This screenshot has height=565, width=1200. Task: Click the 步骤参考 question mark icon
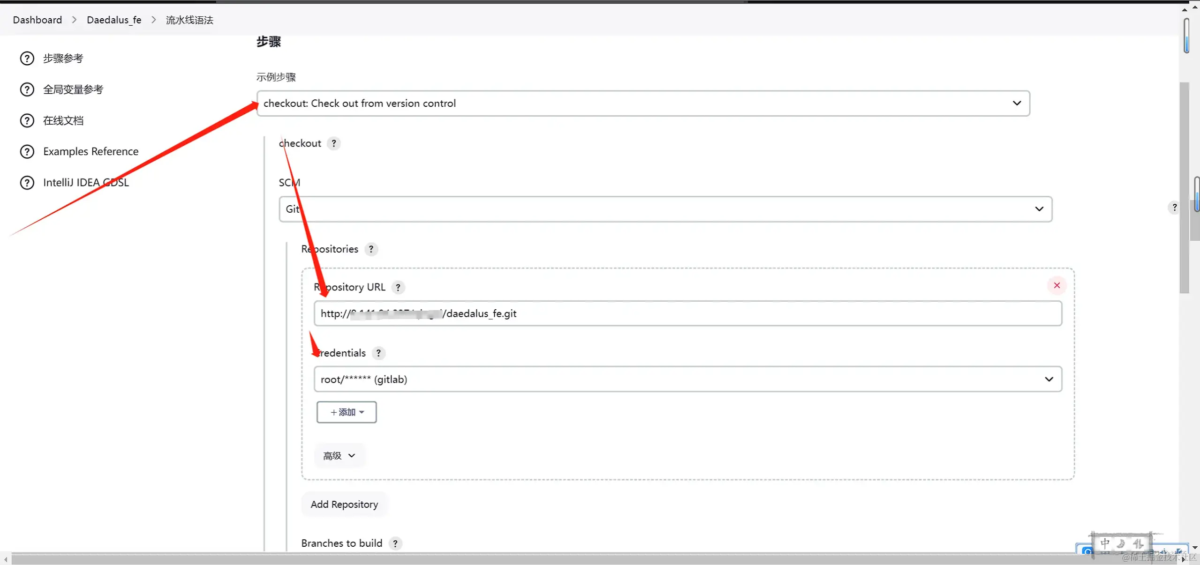pyautogui.click(x=27, y=59)
